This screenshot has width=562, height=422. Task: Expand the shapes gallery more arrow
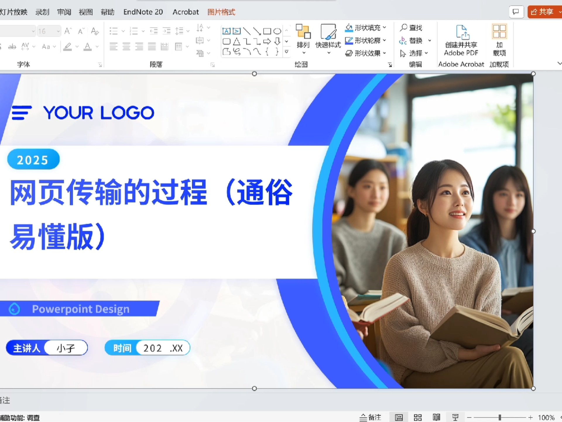(287, 52)
